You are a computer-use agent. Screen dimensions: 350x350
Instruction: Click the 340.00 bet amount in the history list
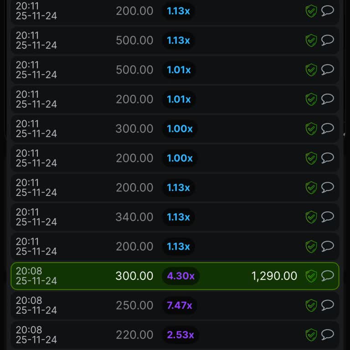tap(134, 217)
